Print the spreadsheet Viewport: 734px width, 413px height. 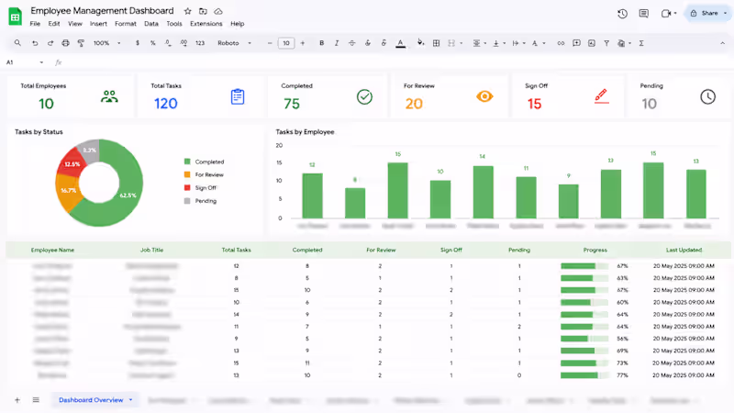pyautogui.click(x=65, y=43)
